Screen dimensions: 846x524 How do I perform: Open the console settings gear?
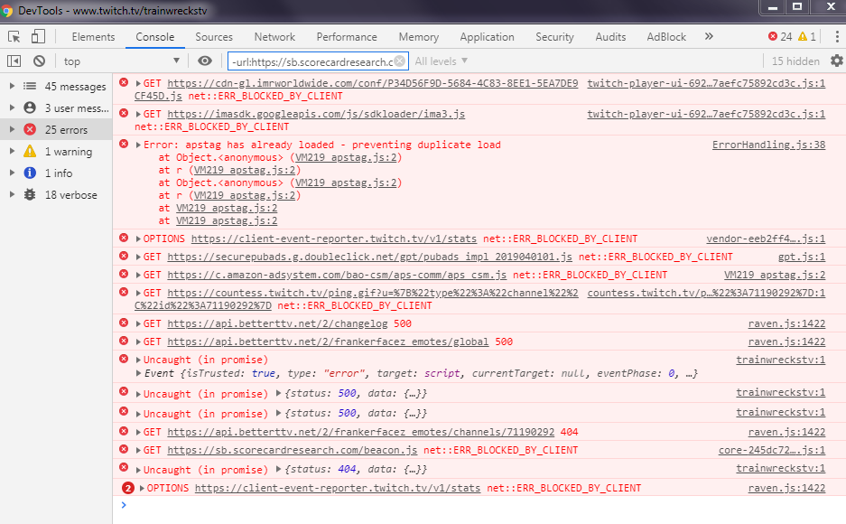837,61
